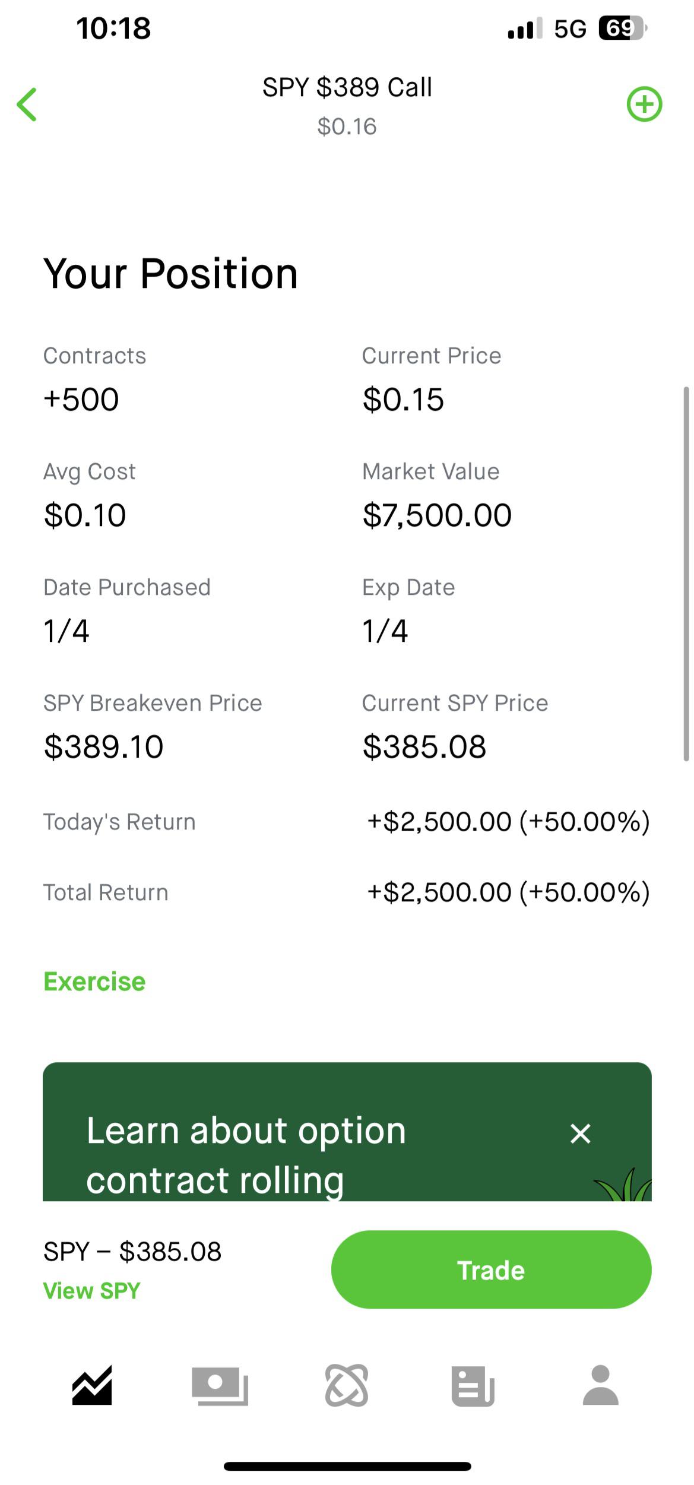This screenshot has height=1485, width=694.
Task: Tap the Exercise link
Action: coord(94,981)
